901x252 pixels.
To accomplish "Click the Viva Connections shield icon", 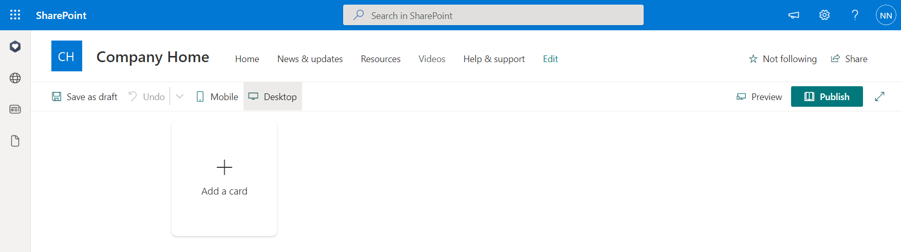I will pos(15,47).
